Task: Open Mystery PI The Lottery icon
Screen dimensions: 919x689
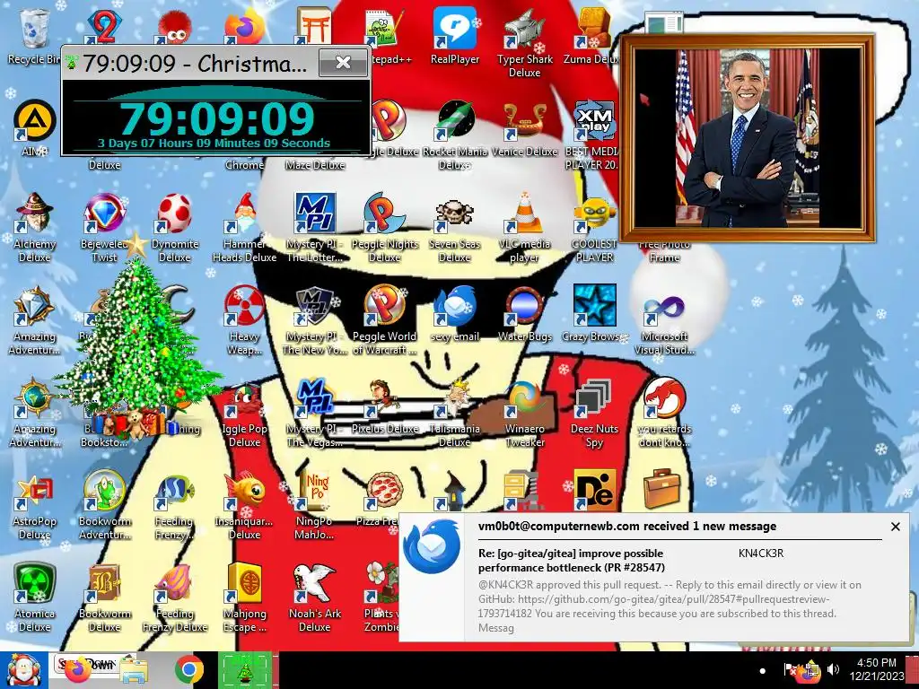Action: (x=315, y=227)
